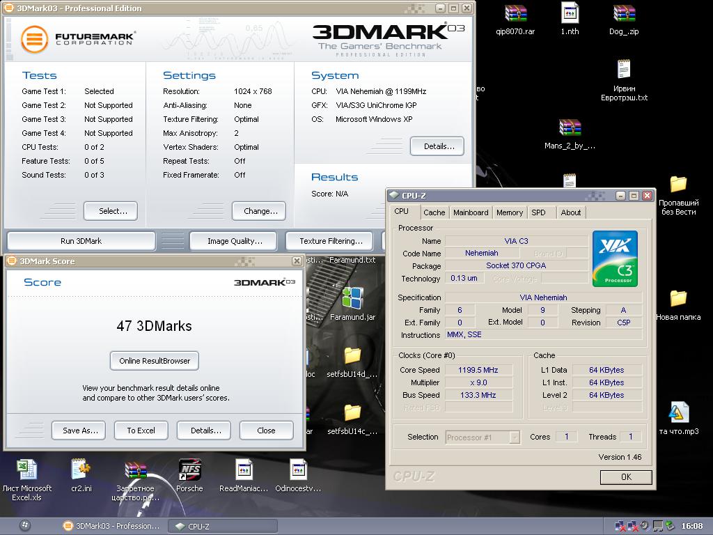713x535 pixels.
Task: Click the 47 3DMarks score text
Action: 154,326
